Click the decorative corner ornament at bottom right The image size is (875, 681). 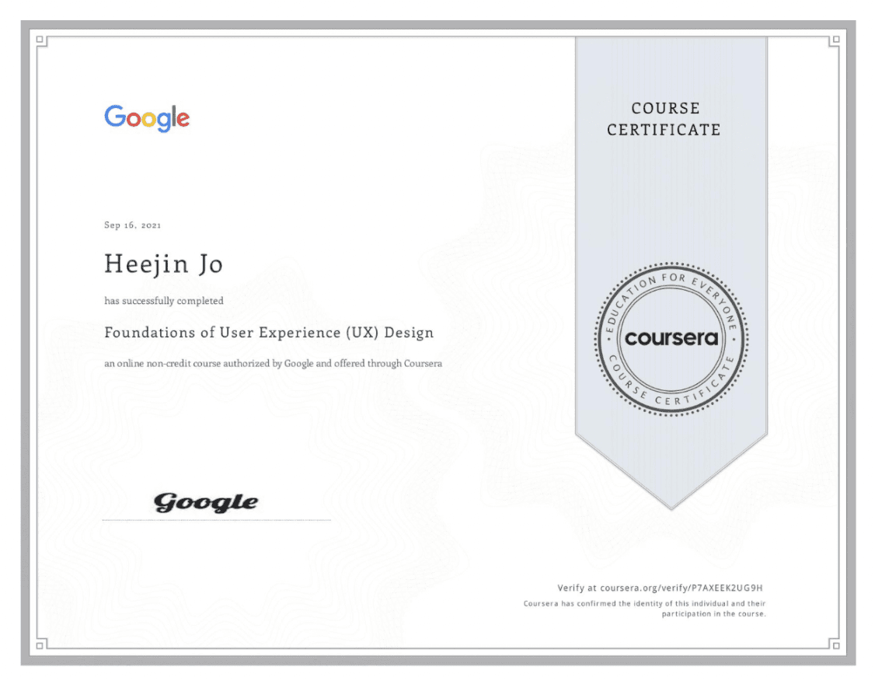[x=837, y=644]
